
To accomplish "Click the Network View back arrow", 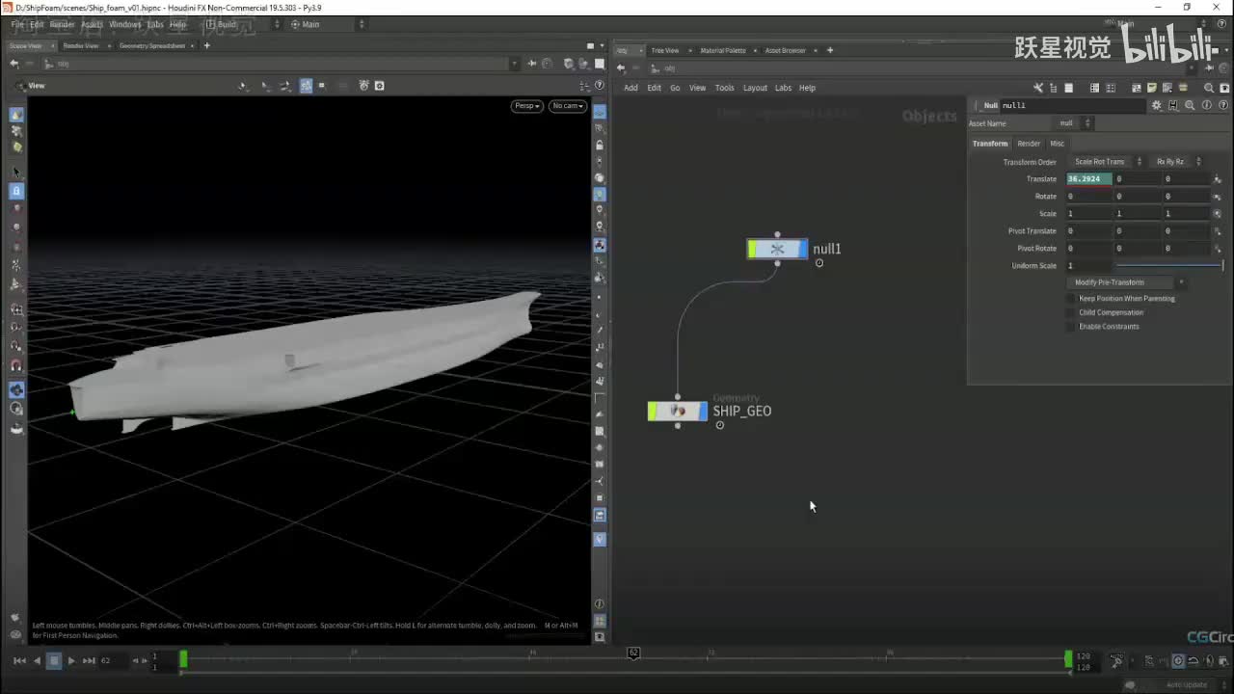I will coord(621,67).
